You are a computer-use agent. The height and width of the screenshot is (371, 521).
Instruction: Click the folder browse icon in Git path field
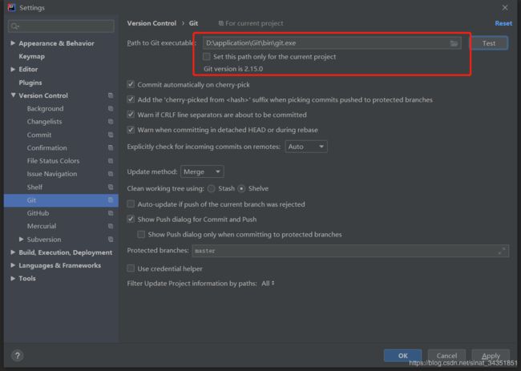point(454,43)
